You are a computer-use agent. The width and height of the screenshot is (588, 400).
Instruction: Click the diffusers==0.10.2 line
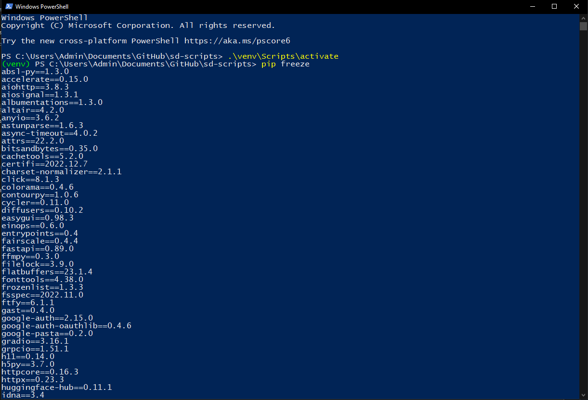pos(42,210)
